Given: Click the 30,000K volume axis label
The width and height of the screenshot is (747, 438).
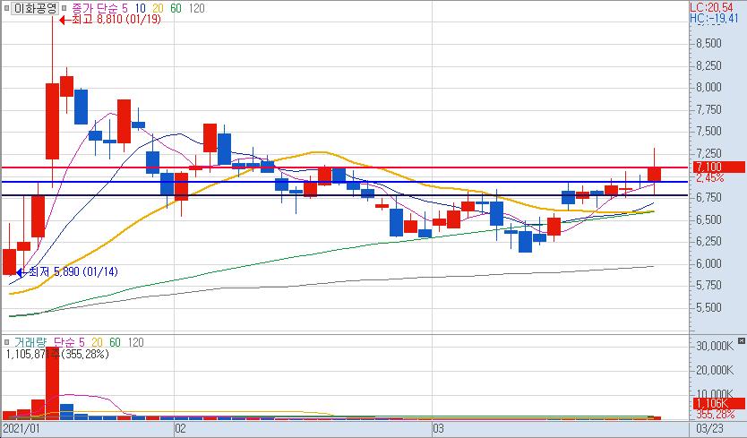Looking at the screenshot, I should point(715,346).
